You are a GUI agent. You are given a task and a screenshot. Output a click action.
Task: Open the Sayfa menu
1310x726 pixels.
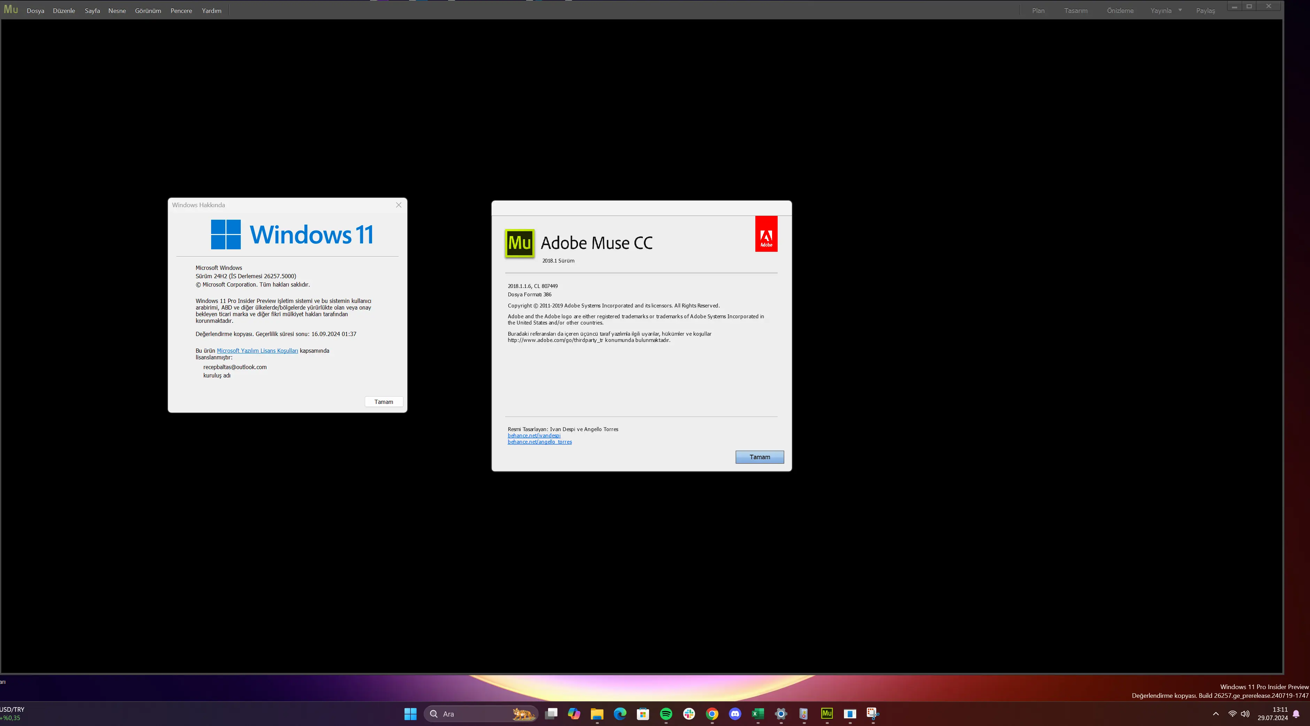[93, 11]
